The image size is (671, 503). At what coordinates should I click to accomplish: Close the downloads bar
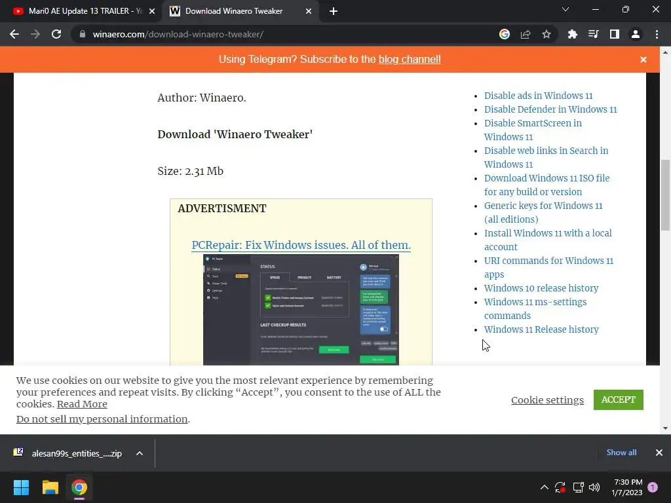point(659,453)
